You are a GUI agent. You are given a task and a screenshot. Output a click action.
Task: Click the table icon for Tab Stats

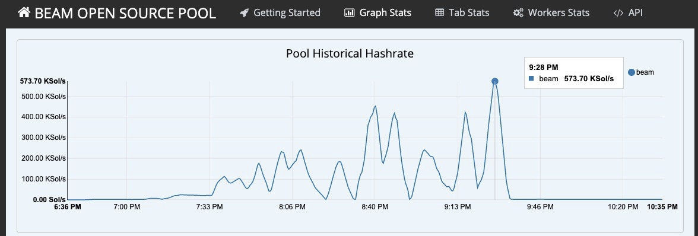click(x=439, y=13)
